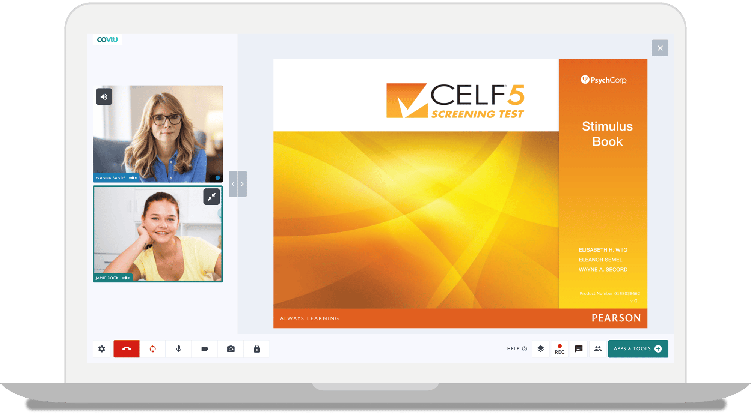This screenshot has width=751, height=413.
Task: Click the screenshot capture icon
Action: 231,348
